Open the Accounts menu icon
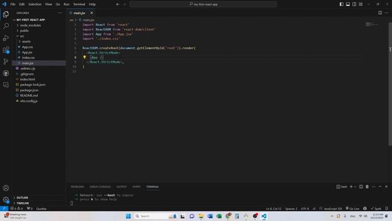Image resolution: width=392 pixels, height=221 pixels. click(6, 188)
